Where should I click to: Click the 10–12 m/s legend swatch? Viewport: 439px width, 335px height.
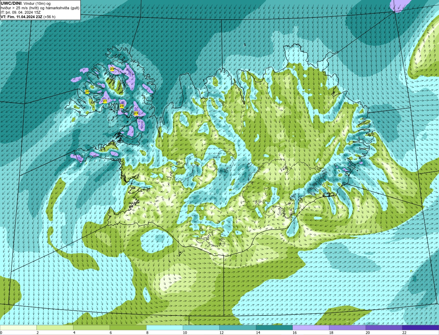[x=201, y=327]
